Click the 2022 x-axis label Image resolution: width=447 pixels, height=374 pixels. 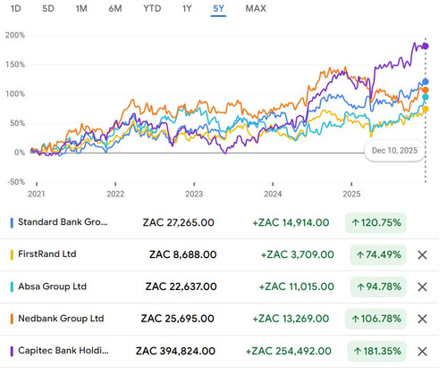pyautogui.click(x=115, y=194)
